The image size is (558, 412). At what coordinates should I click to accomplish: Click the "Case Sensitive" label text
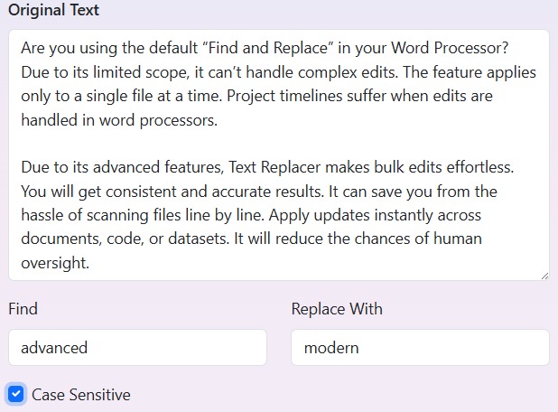click(x=81, y=395)
